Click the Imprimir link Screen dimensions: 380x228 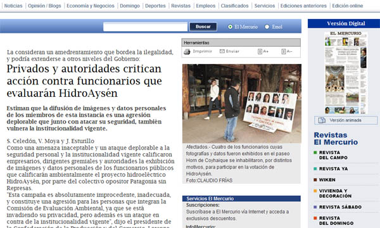point(203,51)
